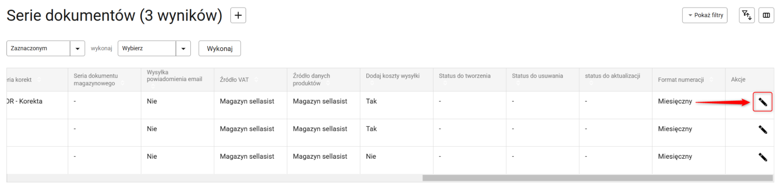The width and height of the screenshot is (780, 188).
Task: Sort by Seria dokumentu magazynowego column
Action: click(x=123, y=83)
